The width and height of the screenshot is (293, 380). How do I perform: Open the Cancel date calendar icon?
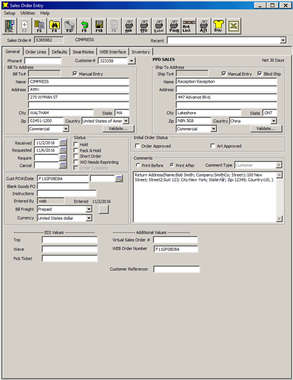pos(63,165)
